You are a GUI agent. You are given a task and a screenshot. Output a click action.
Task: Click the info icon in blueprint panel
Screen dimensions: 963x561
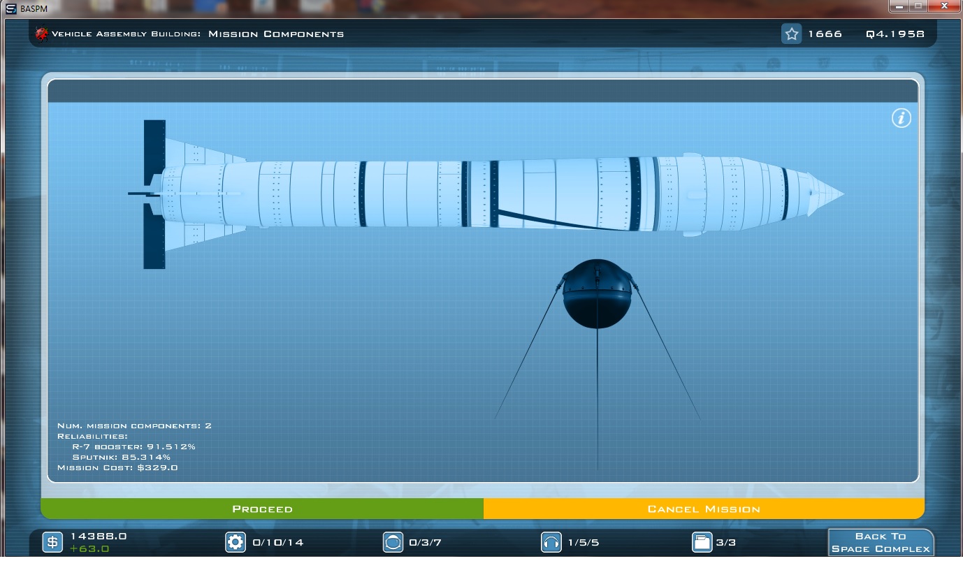[902, 118]
